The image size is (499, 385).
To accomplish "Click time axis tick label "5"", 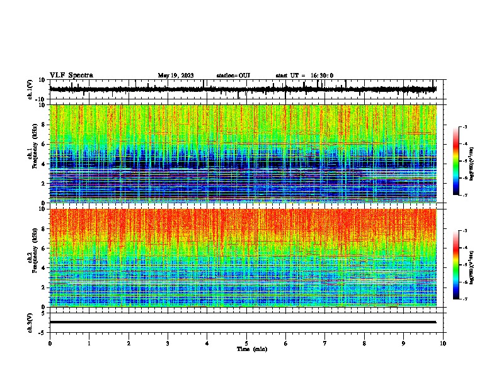I will click(x=246, y=343).
